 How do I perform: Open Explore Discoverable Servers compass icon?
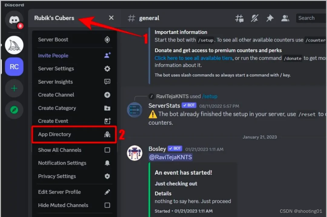pos(14,110)
